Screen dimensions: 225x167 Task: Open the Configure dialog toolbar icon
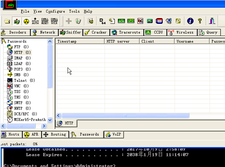coord(91,21)
